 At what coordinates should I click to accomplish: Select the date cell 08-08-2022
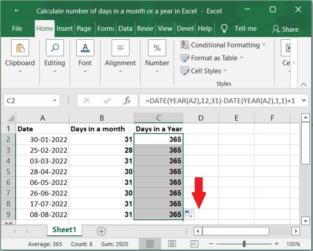(42, 214)
